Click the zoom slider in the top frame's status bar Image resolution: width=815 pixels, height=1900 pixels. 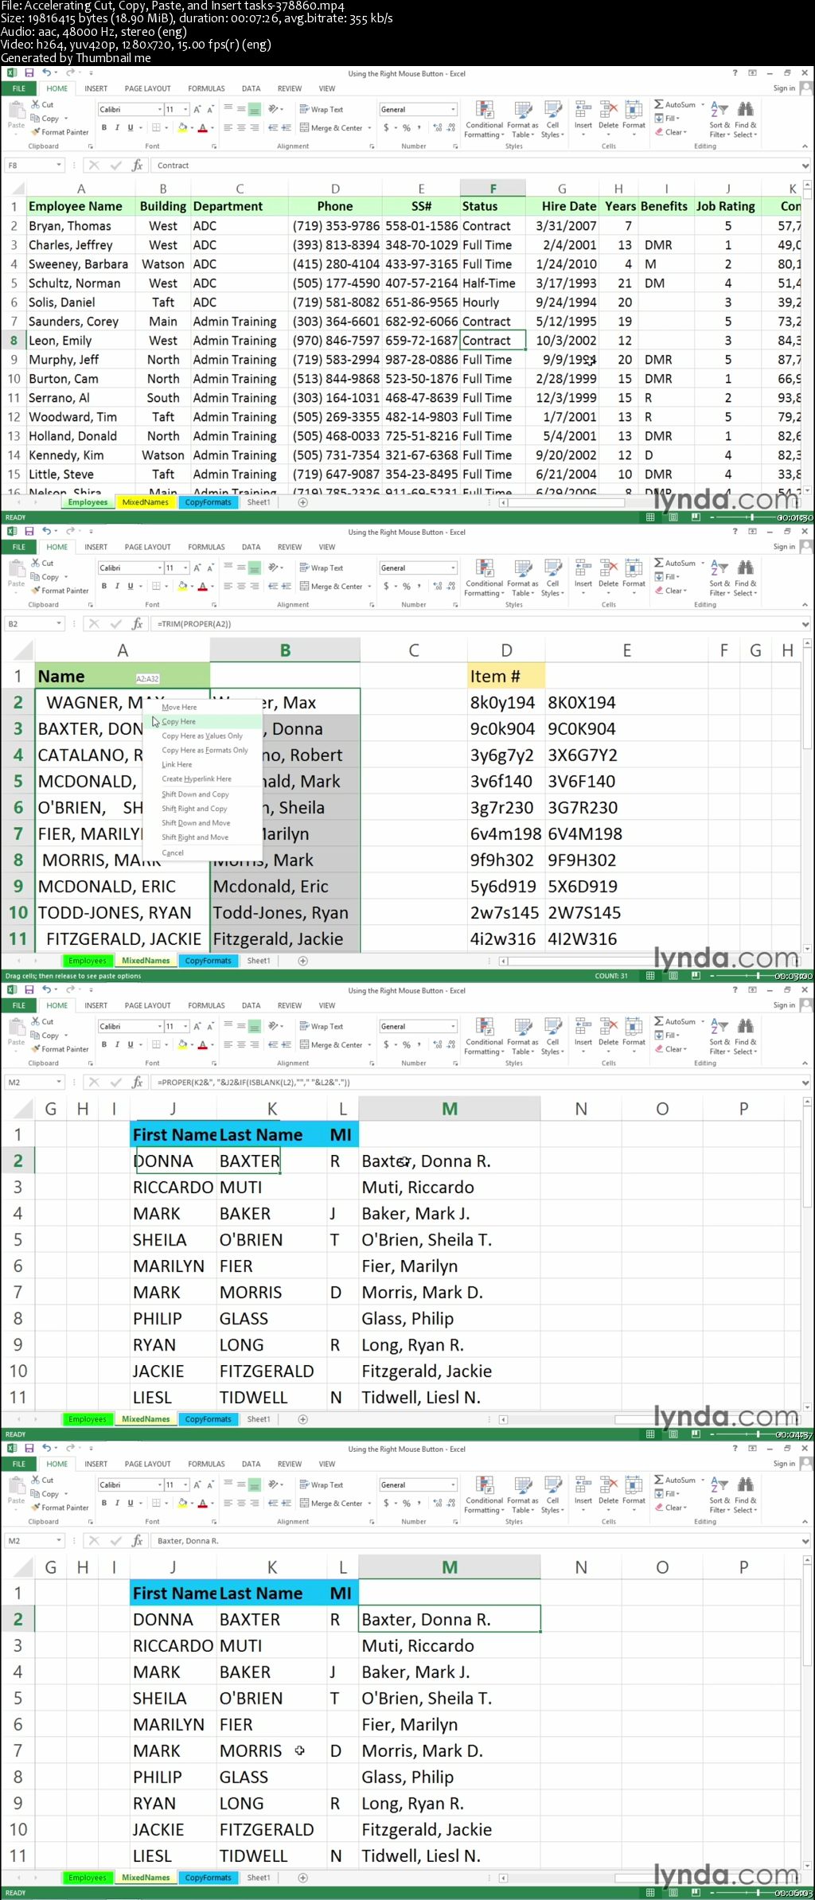click(x=752, y=517)
